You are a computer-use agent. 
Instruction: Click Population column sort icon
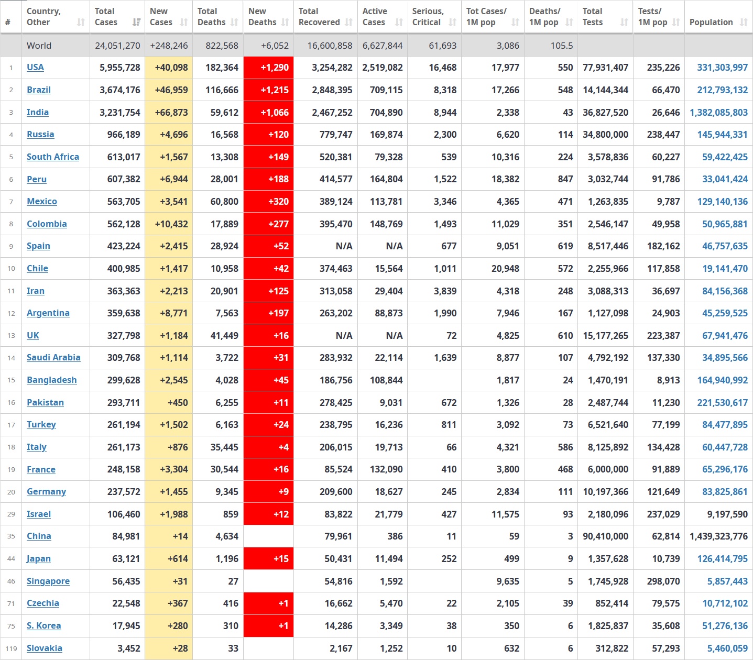point(744,23)
